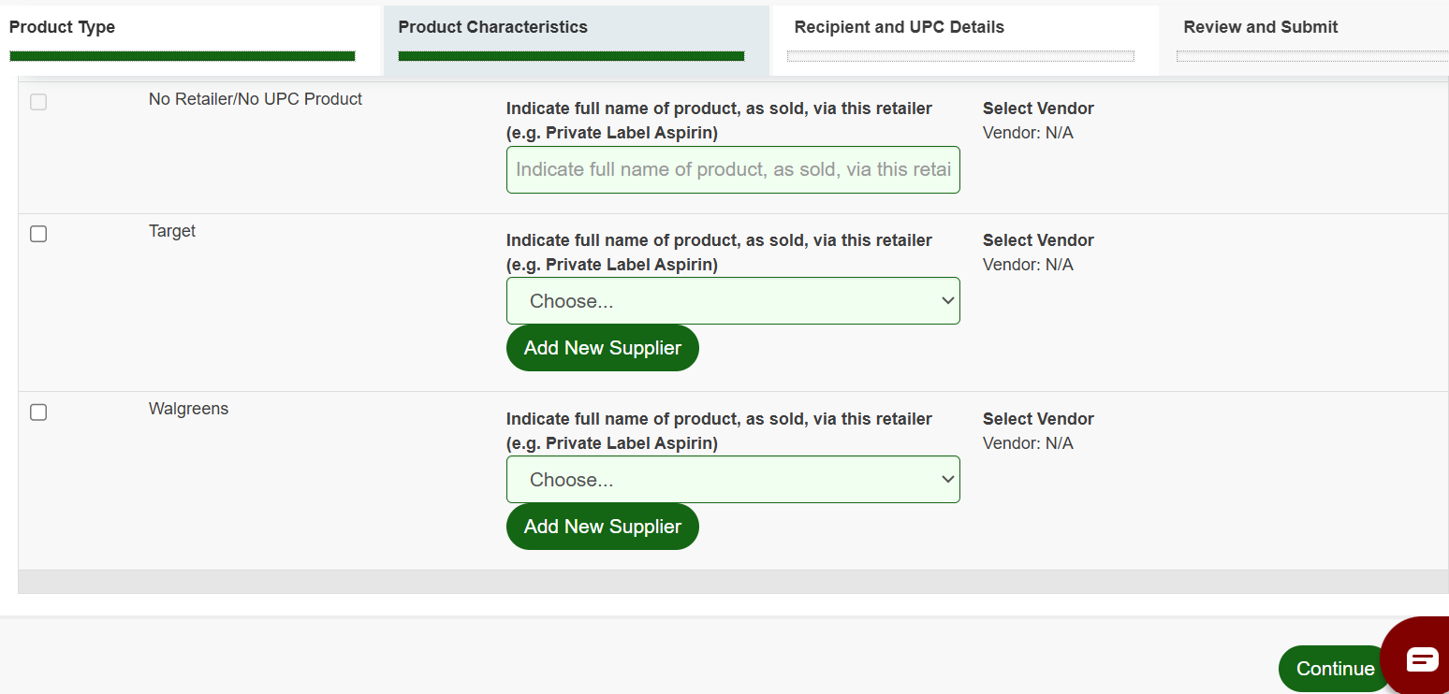This screenshot has width=1449, height=694.
Task: Click the Product Characteristics progress bar
Action: (x=571, y=56)
